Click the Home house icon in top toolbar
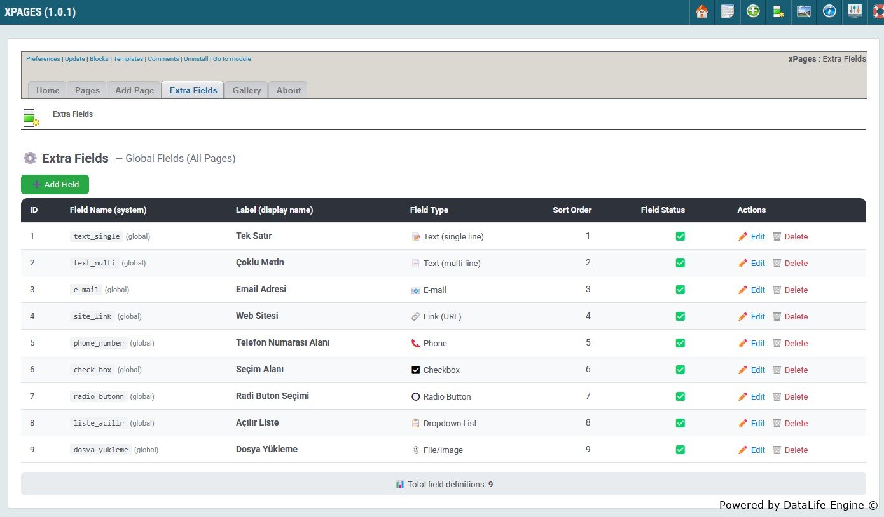 pos(702,11)
